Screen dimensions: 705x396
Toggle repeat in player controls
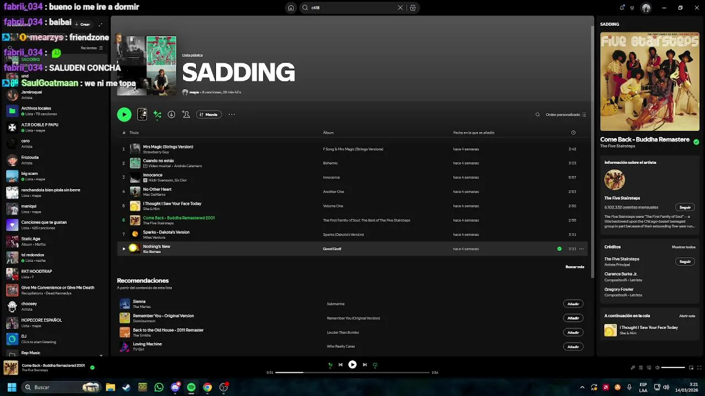click(x=375, y=365)
